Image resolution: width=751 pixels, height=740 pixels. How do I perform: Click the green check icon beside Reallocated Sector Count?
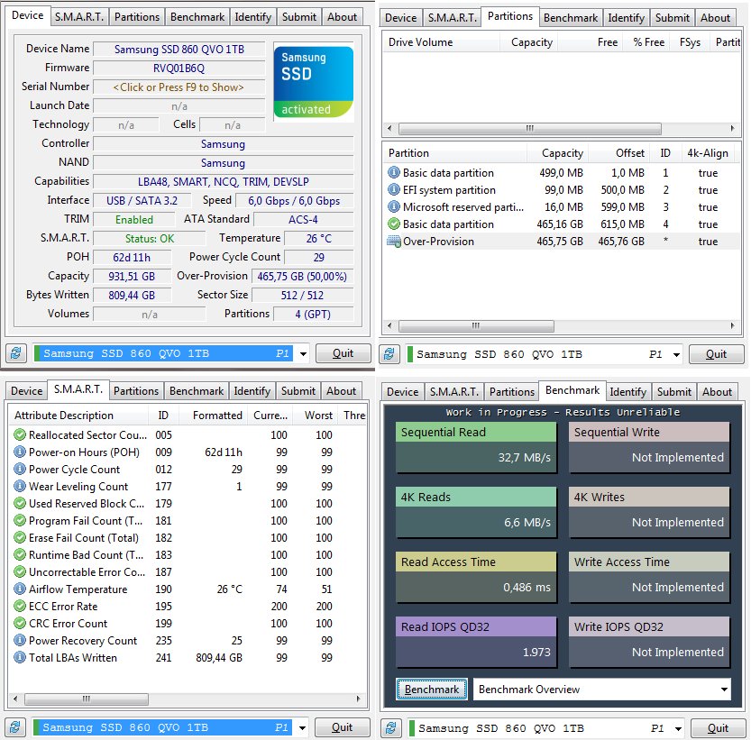[x=20, y=435]
